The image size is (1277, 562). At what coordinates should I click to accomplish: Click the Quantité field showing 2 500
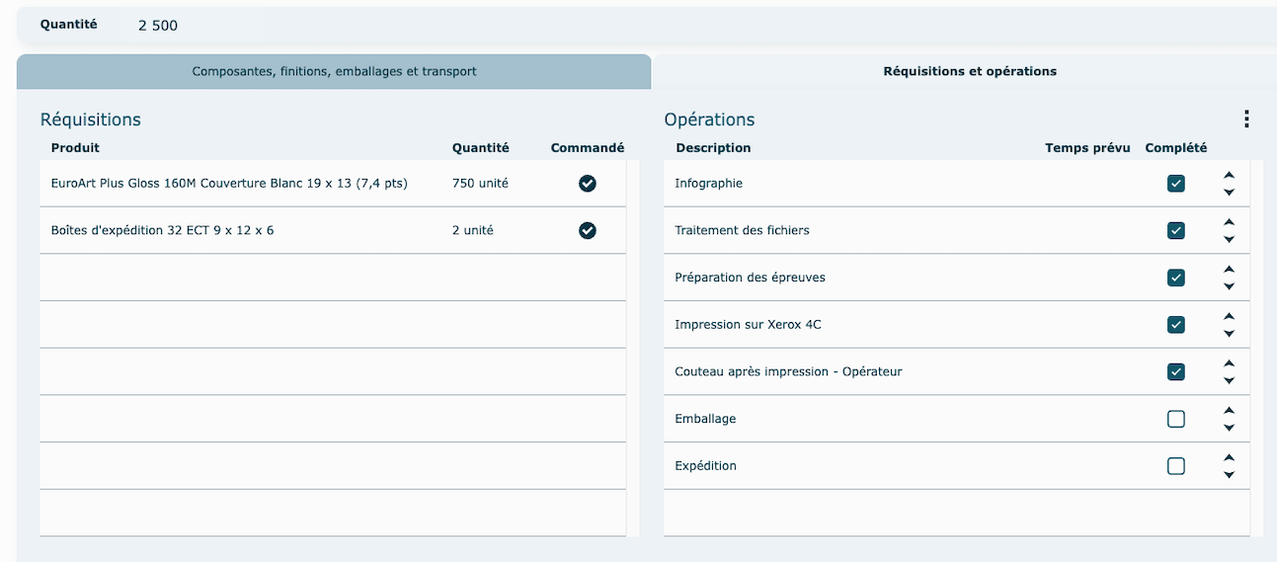(x=158, y=26)
